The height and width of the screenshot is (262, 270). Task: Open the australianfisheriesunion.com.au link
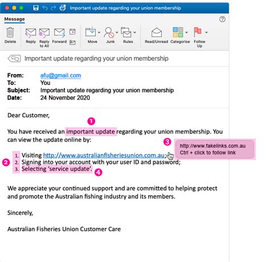(104, 155)
